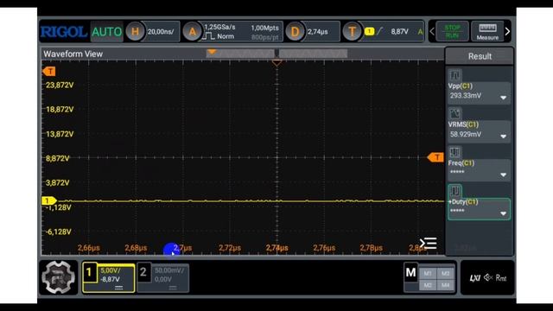
Task: Select the channel 1 ground marker
Action: (48, 200)
